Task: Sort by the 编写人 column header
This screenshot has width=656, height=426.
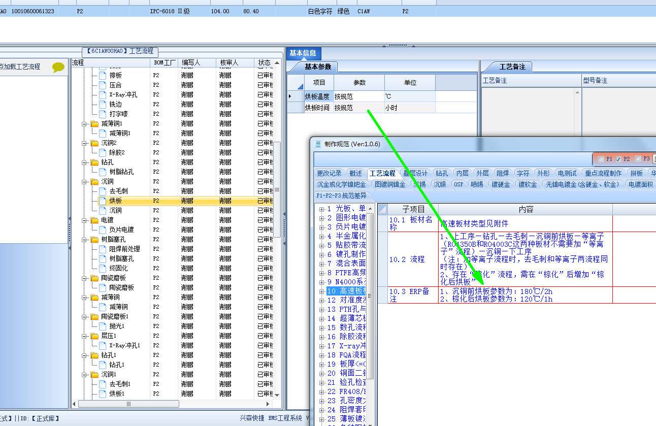Action: click(x=198, y=62)
